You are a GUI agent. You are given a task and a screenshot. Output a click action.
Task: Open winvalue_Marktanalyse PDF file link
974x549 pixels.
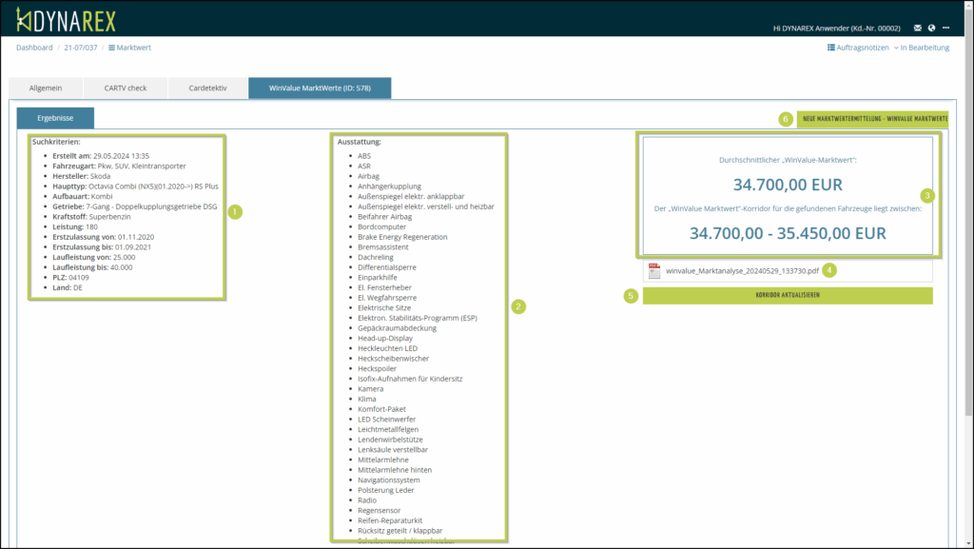(x=742, y=270)
